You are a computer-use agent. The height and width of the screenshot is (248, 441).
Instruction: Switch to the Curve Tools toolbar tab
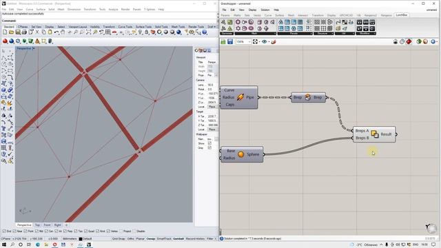pyautogui.click(x=125, y=27)
